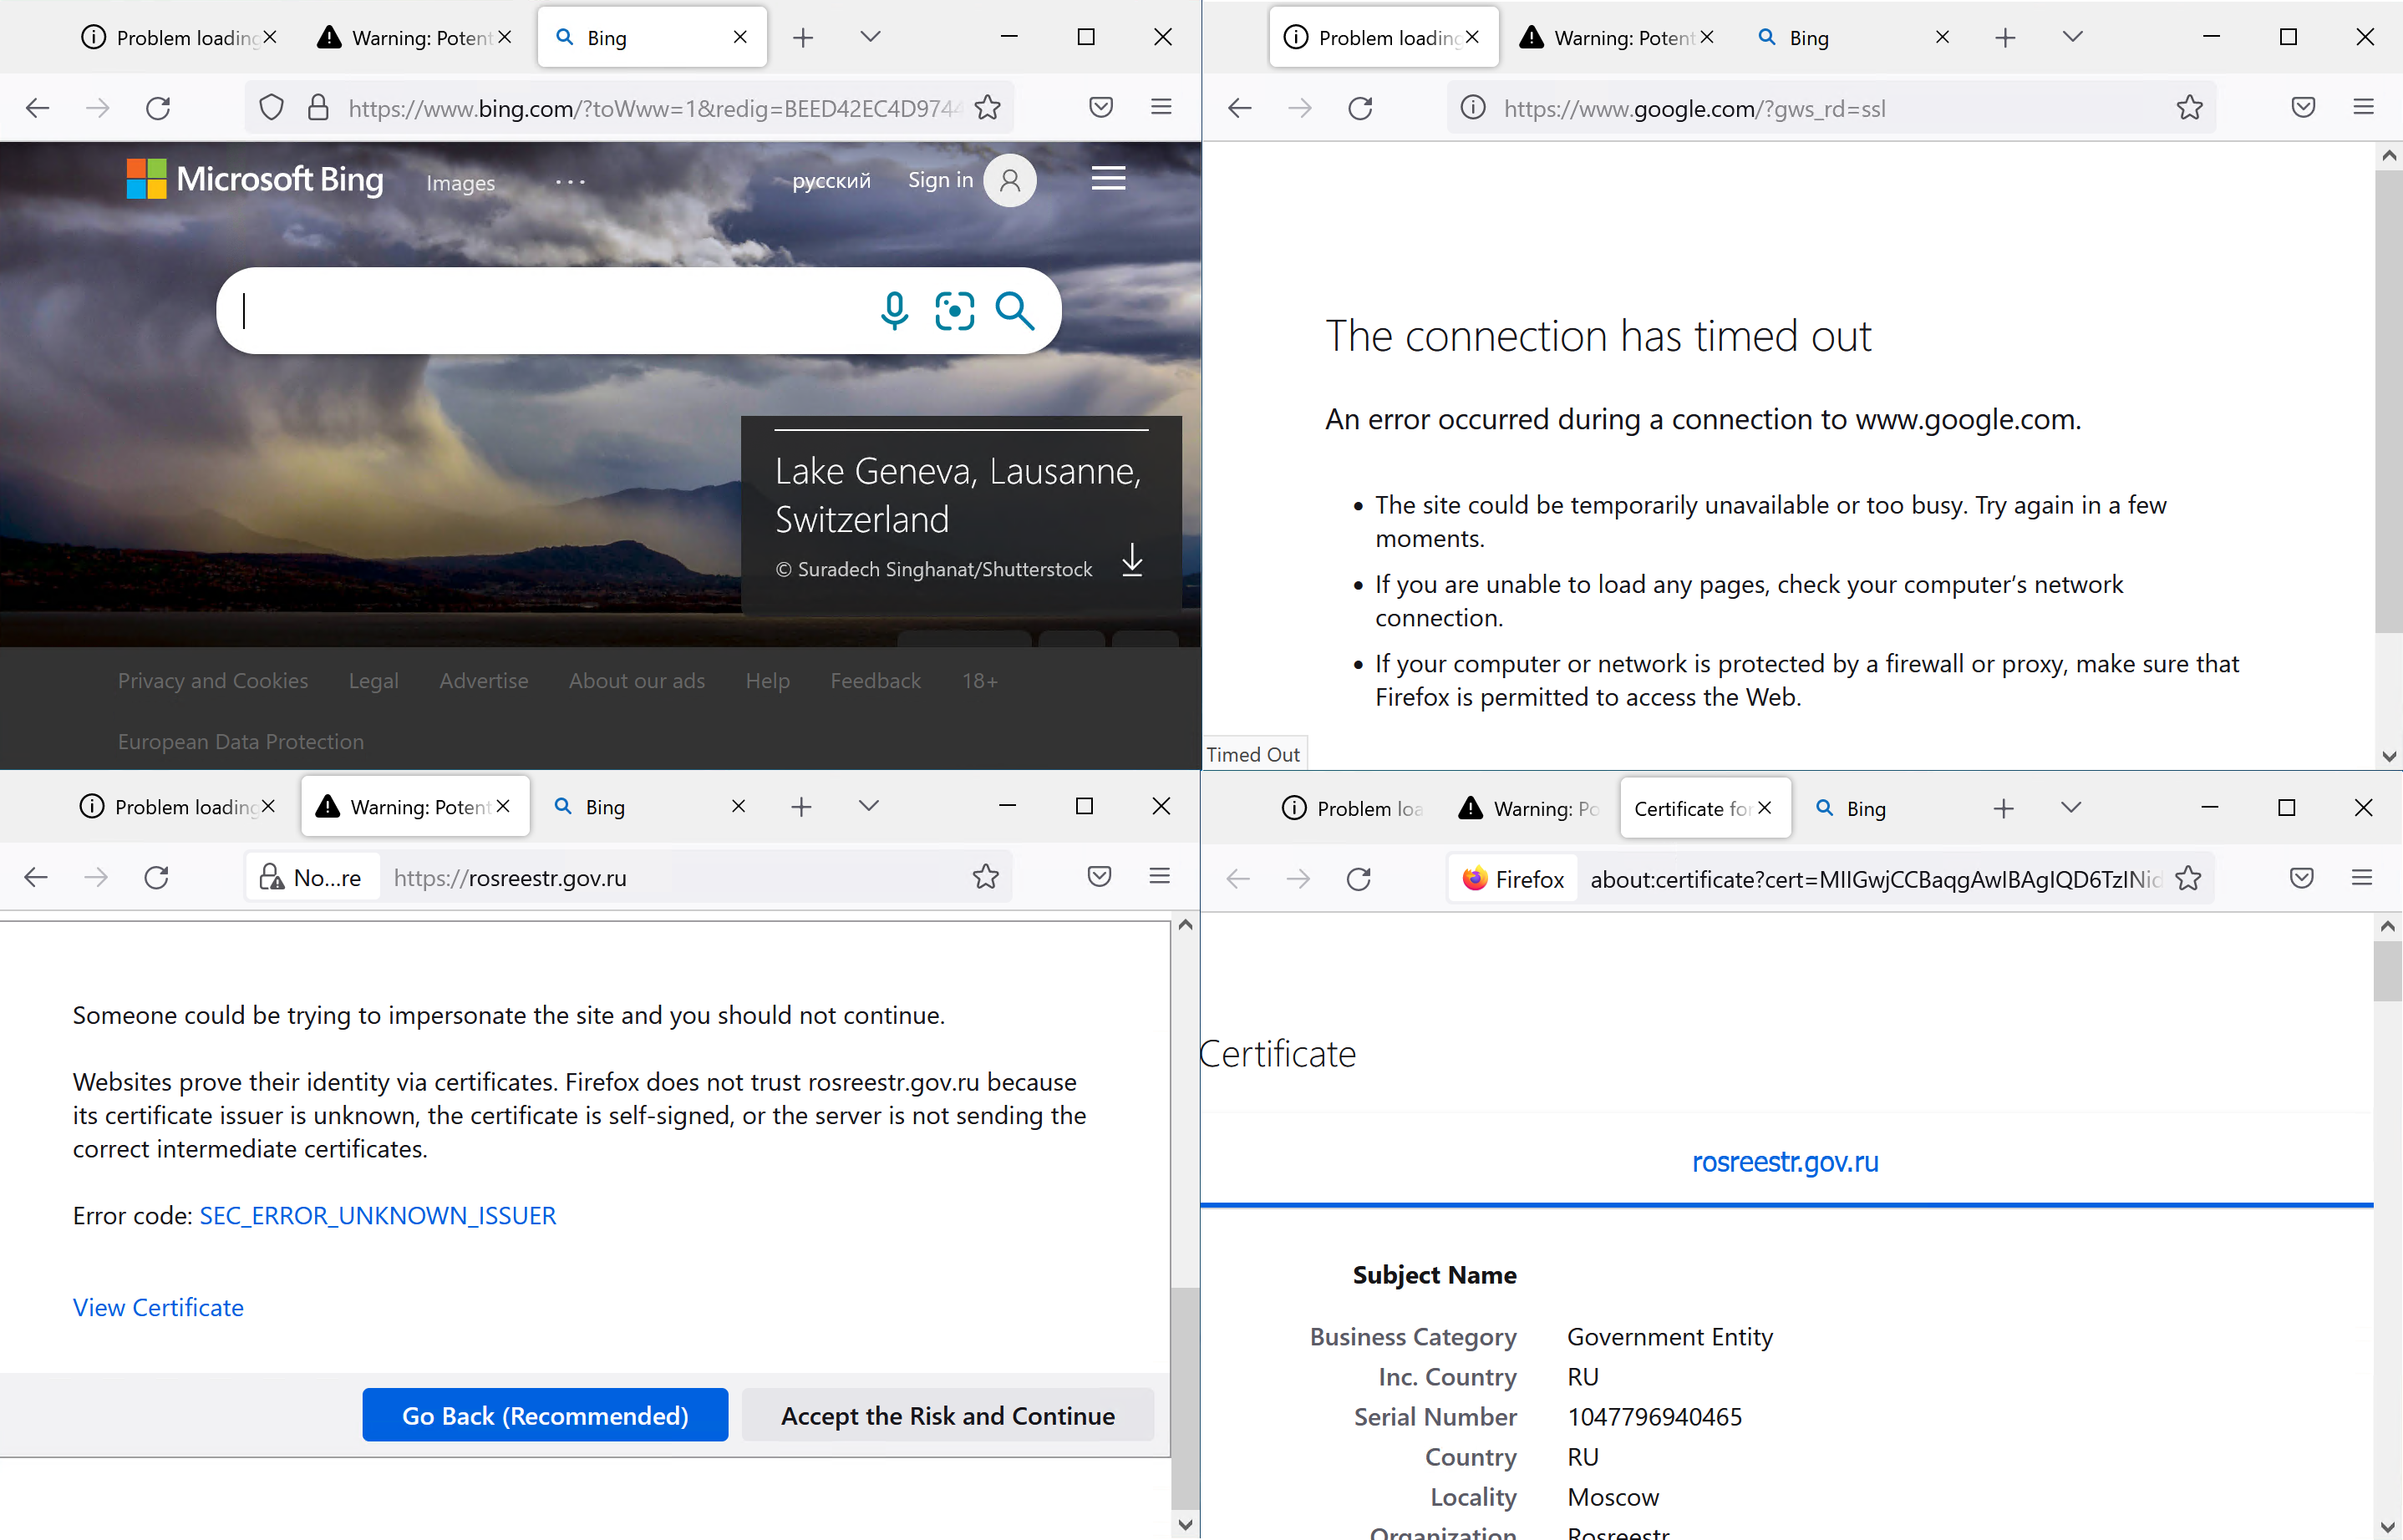2403x1540 pixels.
Task: Click Go Back (Recommended) button
Action: (546, 1415)
